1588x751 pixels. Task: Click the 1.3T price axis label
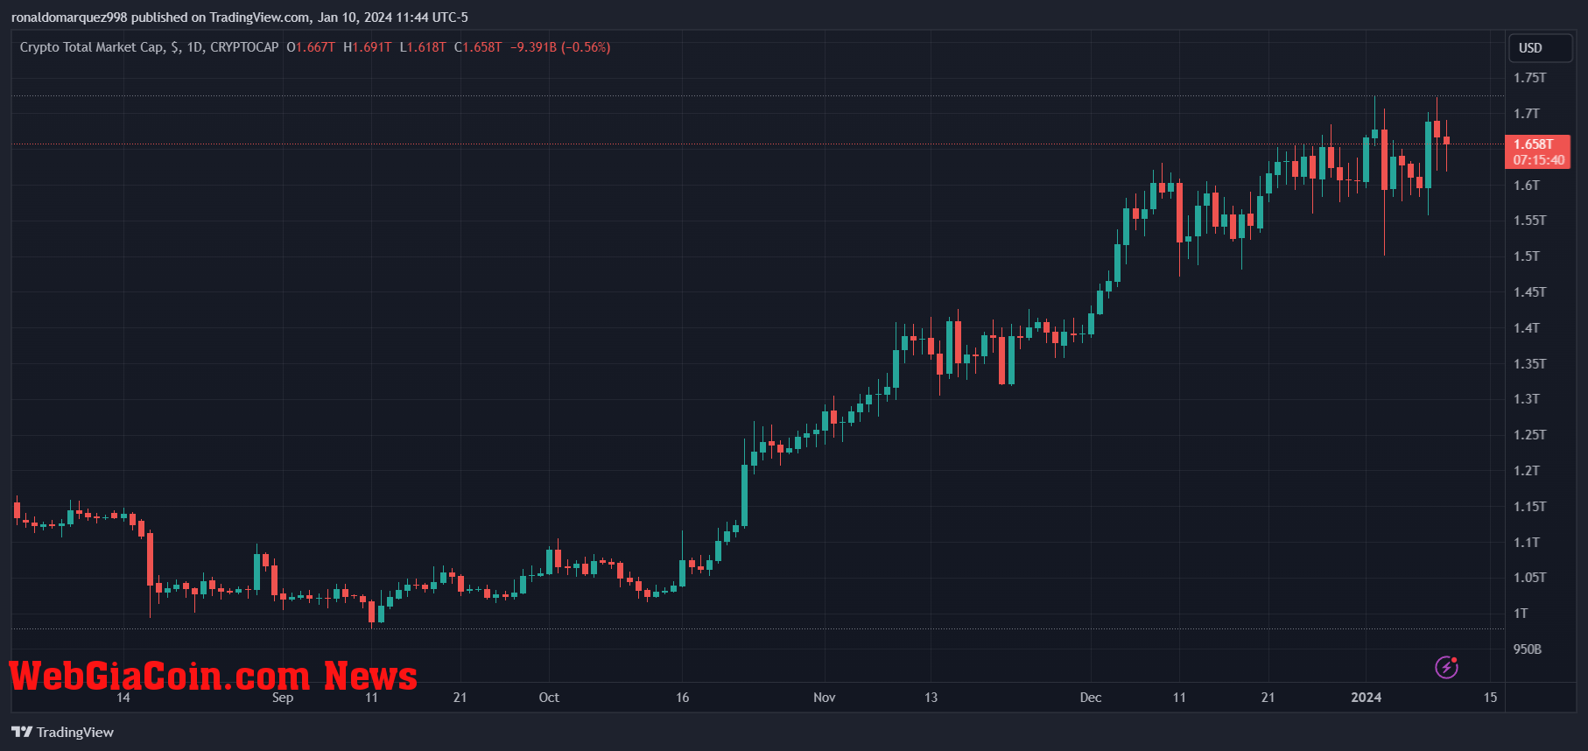(x=1527, y=399)
